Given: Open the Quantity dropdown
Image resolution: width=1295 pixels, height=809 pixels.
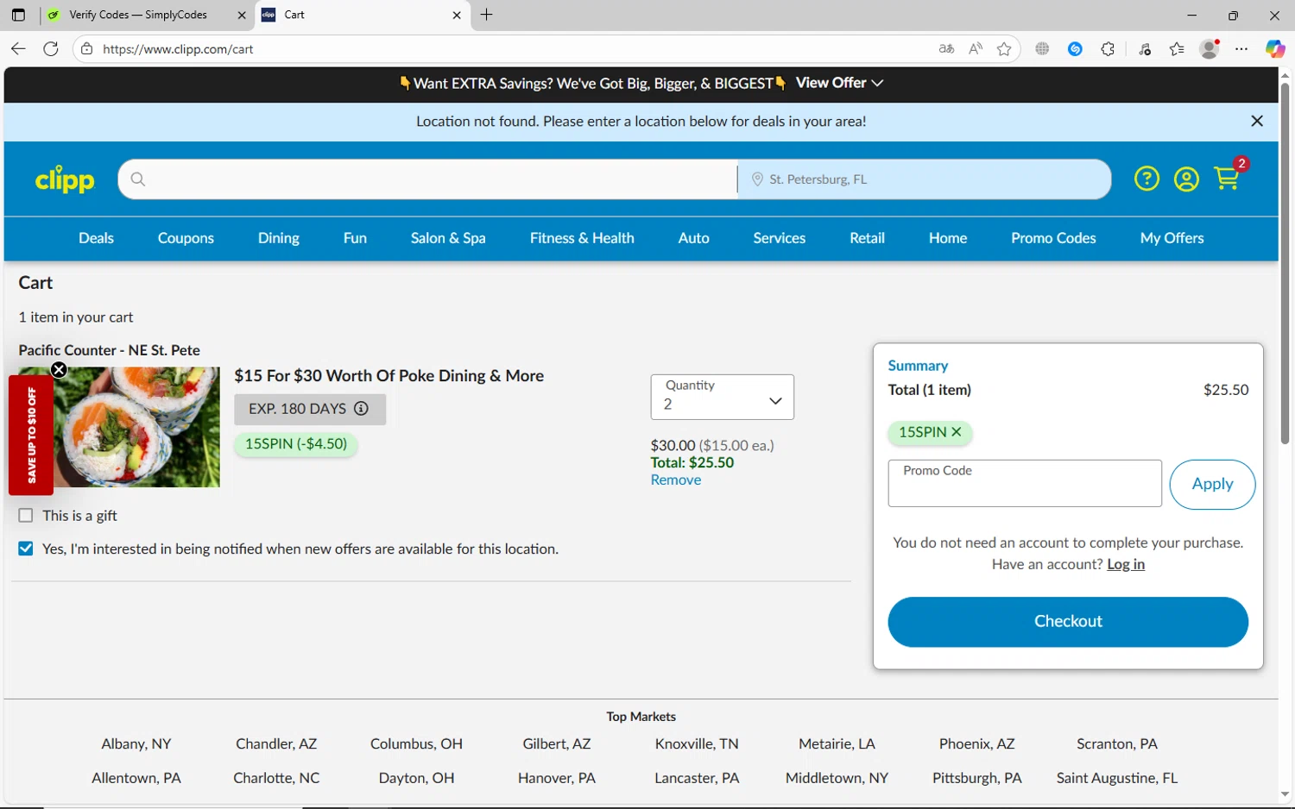Looking at the screenshot, I should [x=723, y=397].
